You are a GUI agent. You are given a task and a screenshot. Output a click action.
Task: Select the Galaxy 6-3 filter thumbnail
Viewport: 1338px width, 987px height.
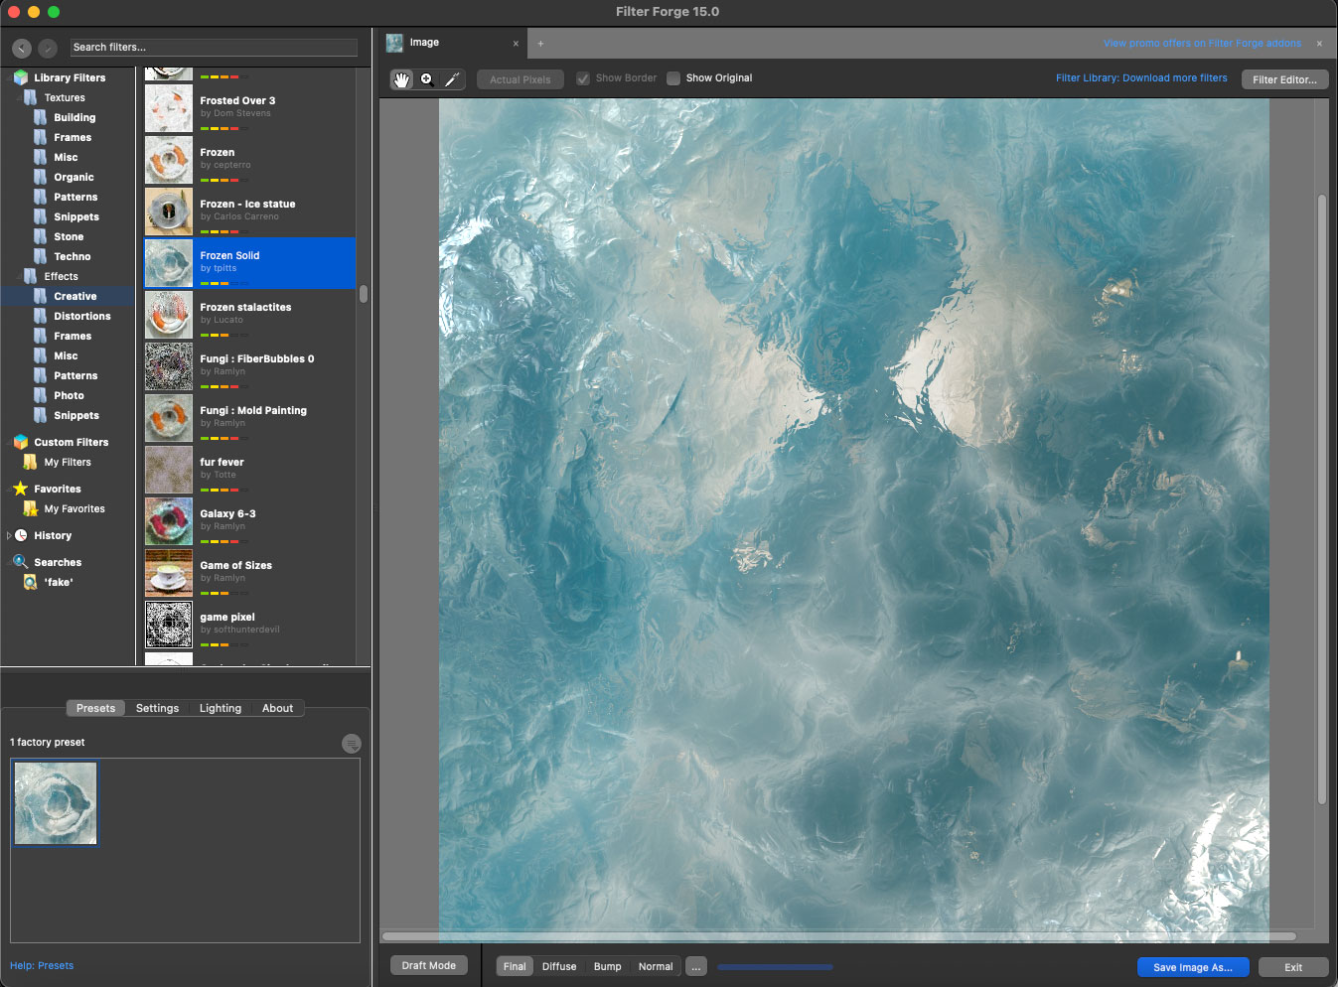coord(169,521)
